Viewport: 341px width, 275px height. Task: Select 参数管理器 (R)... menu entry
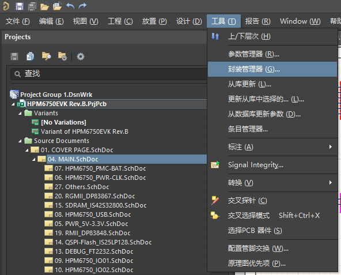pyautogui.click(x=272, y=54)
